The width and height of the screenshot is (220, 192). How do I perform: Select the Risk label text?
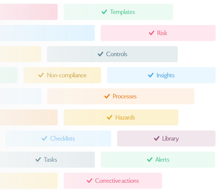pos(162,33)
